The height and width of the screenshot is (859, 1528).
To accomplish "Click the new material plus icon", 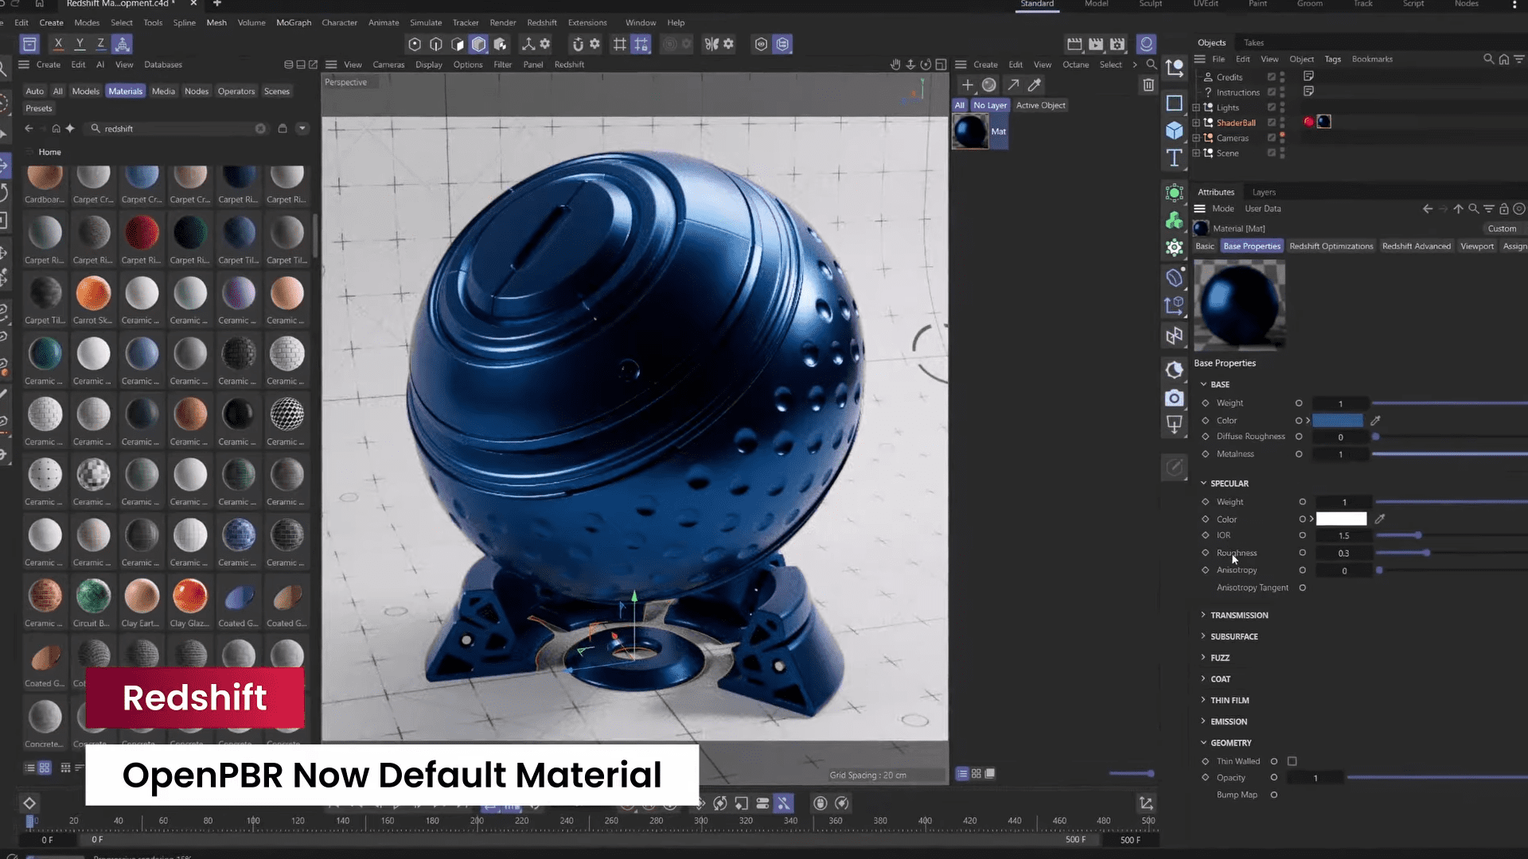I will pos(968,84).
